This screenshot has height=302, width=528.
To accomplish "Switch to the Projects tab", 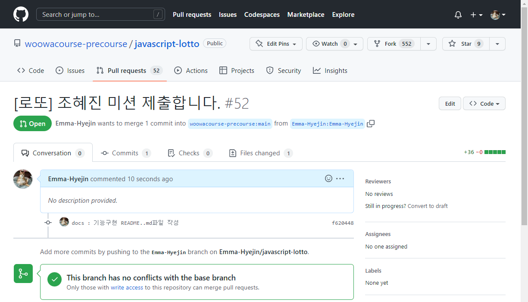I will pyautogui.click(x=237, y=70).
